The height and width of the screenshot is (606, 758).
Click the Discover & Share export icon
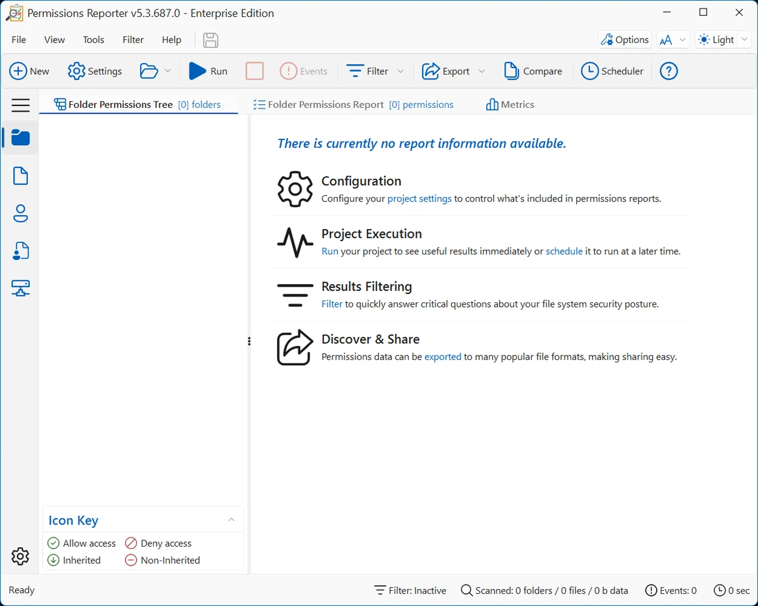pyautogui.click(x=295, y=347)
